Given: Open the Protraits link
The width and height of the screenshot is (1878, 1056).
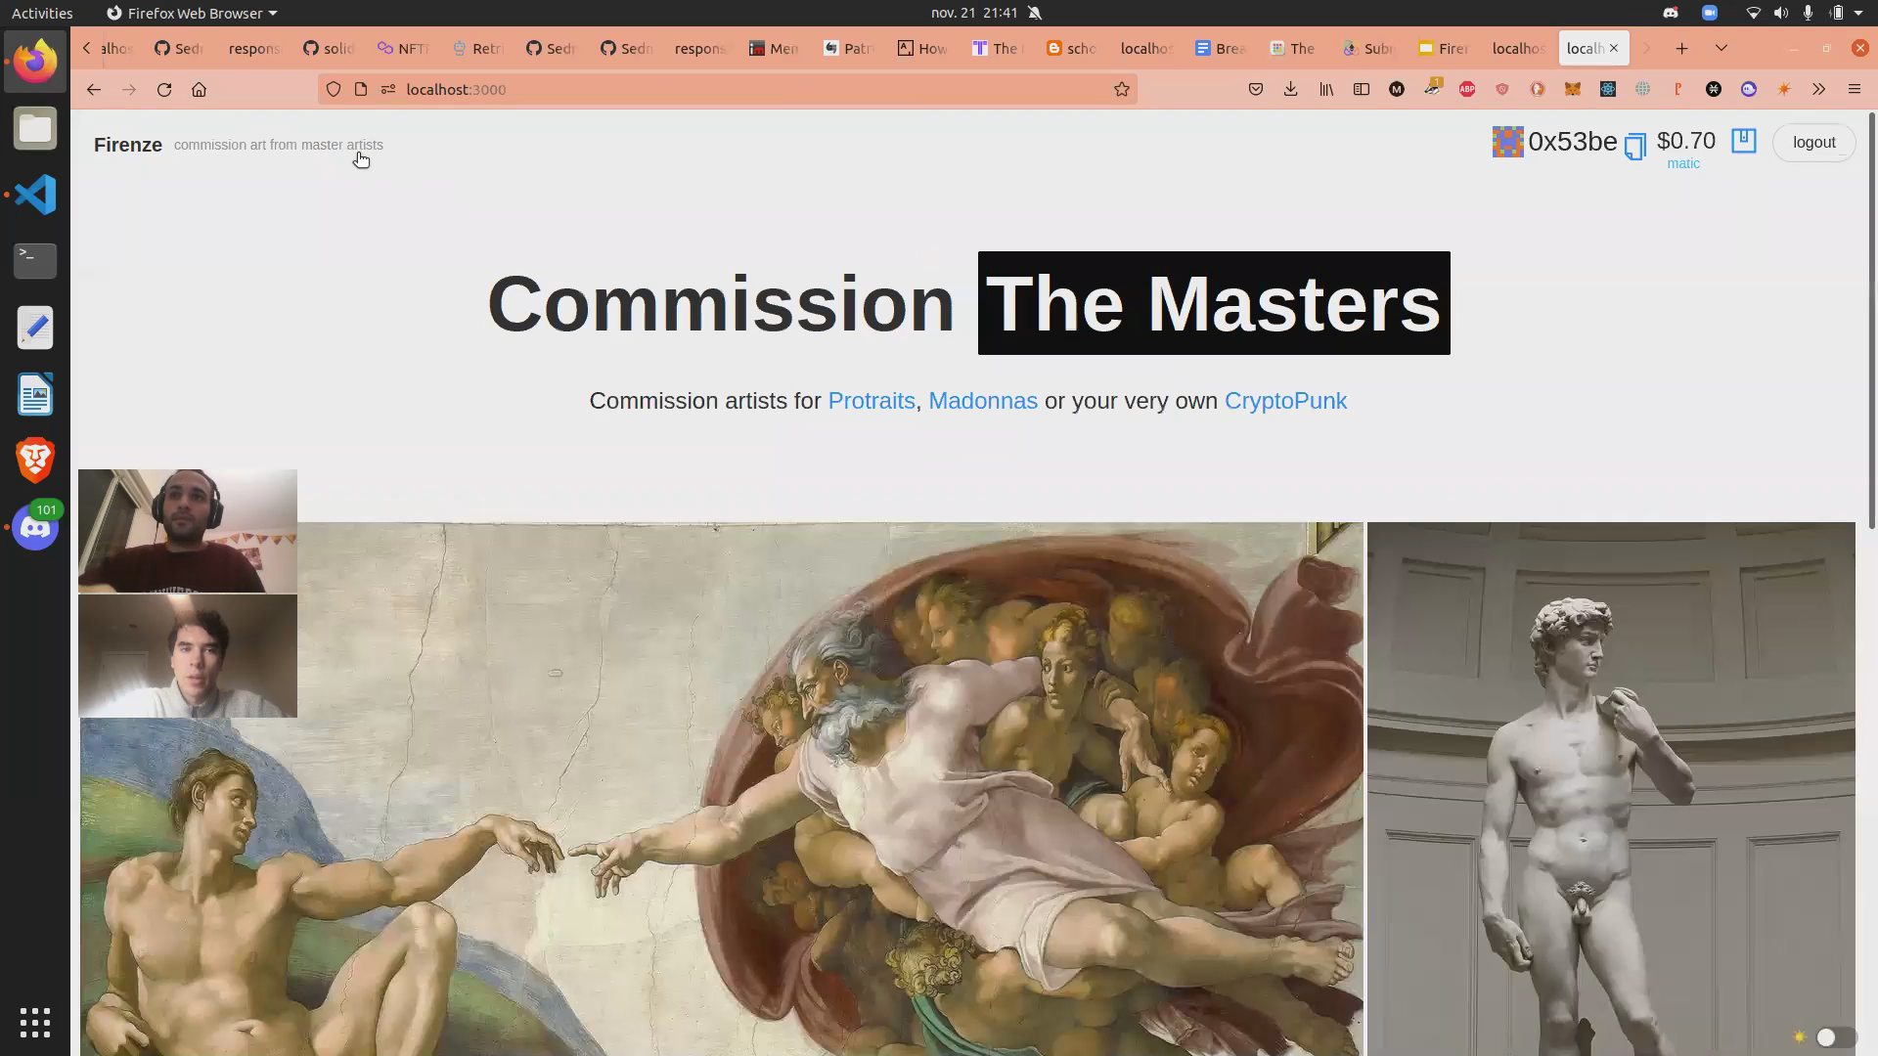Looking at the screenshot, I should [x=872, y=401].
